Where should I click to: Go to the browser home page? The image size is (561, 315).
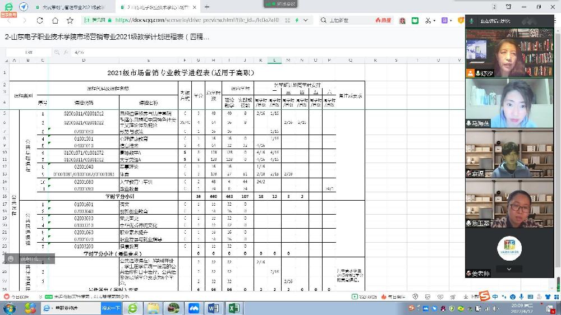[55, 20]
